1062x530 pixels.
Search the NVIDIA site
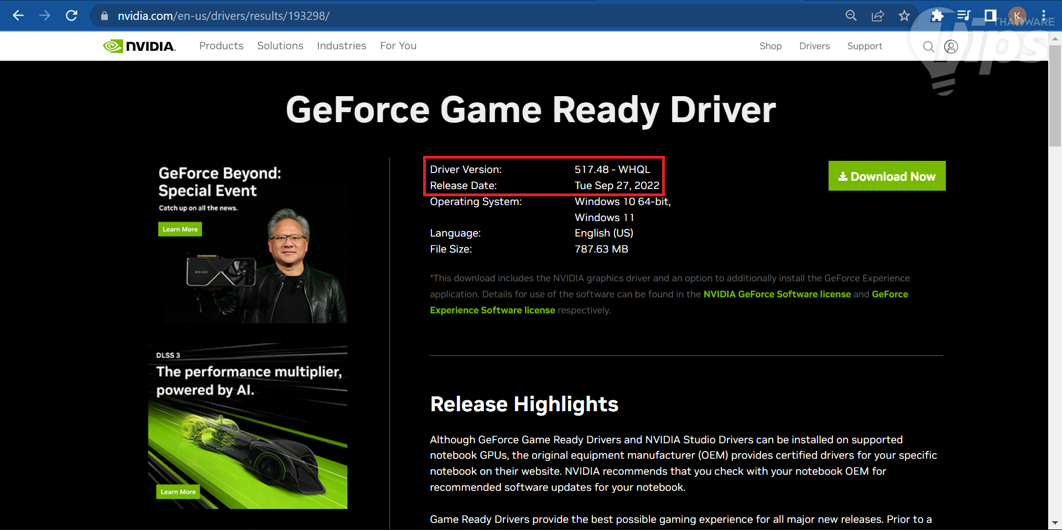coord(929,47)
